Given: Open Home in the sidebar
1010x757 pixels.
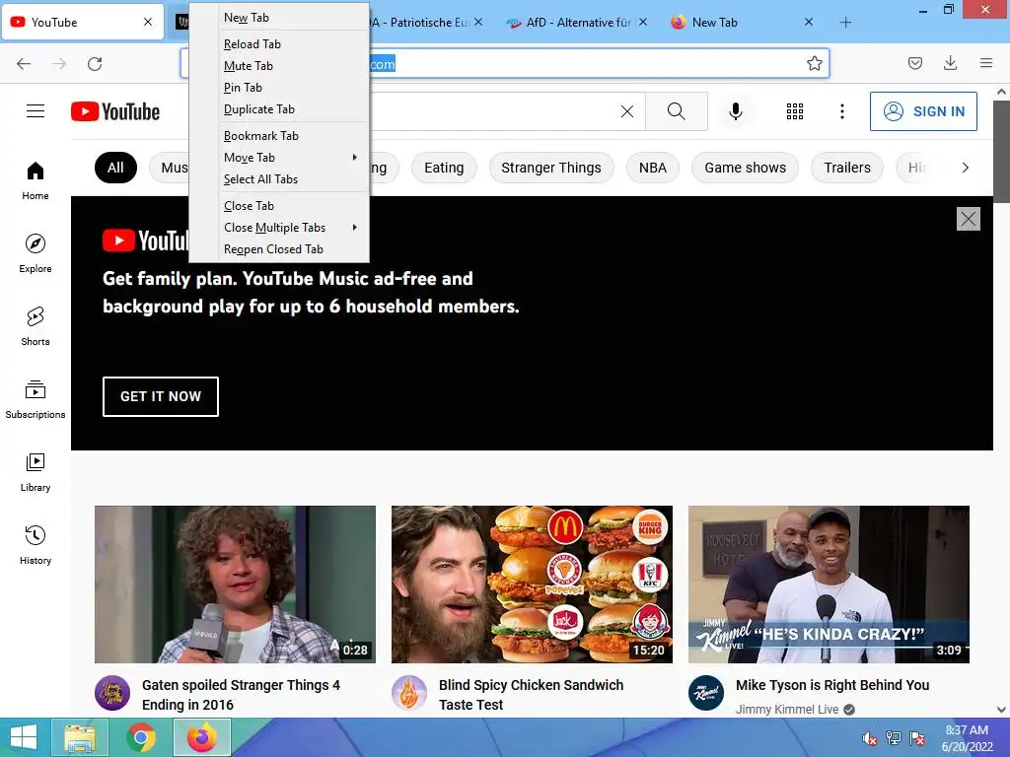Looking at the screenshot, I should pyautogui.click(x=36, y=181).
